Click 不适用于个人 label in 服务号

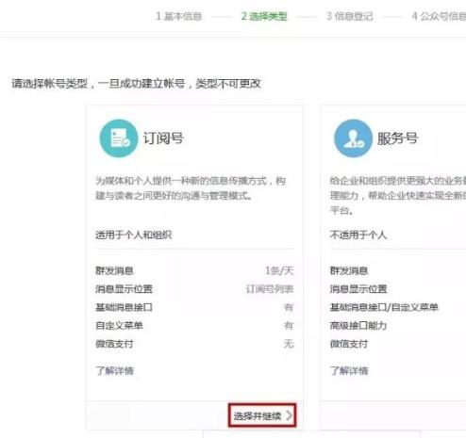(358, 235)
